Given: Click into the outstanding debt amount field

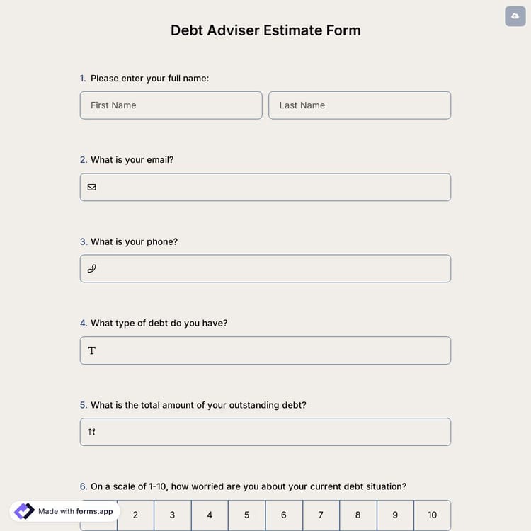Looking at the screenshot, I should click(273, 432).
